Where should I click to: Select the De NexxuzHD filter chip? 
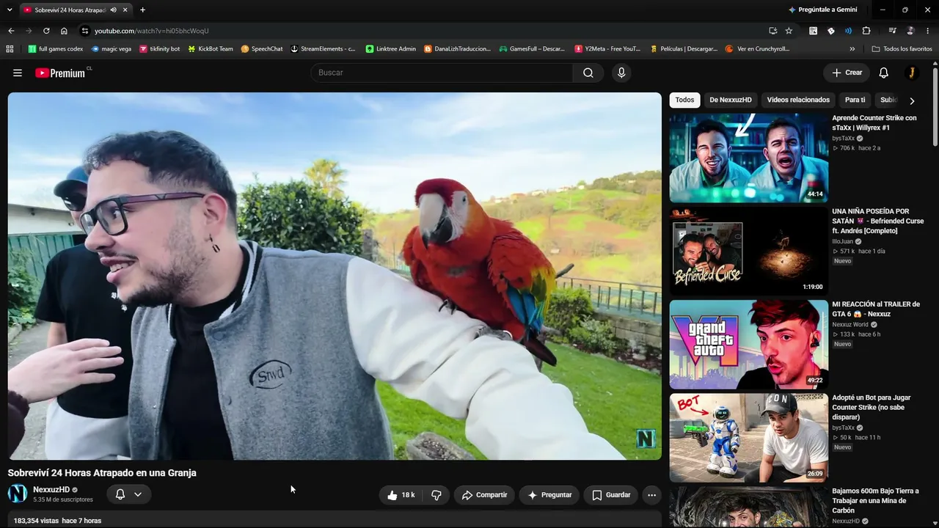click(x=731, y=100)
